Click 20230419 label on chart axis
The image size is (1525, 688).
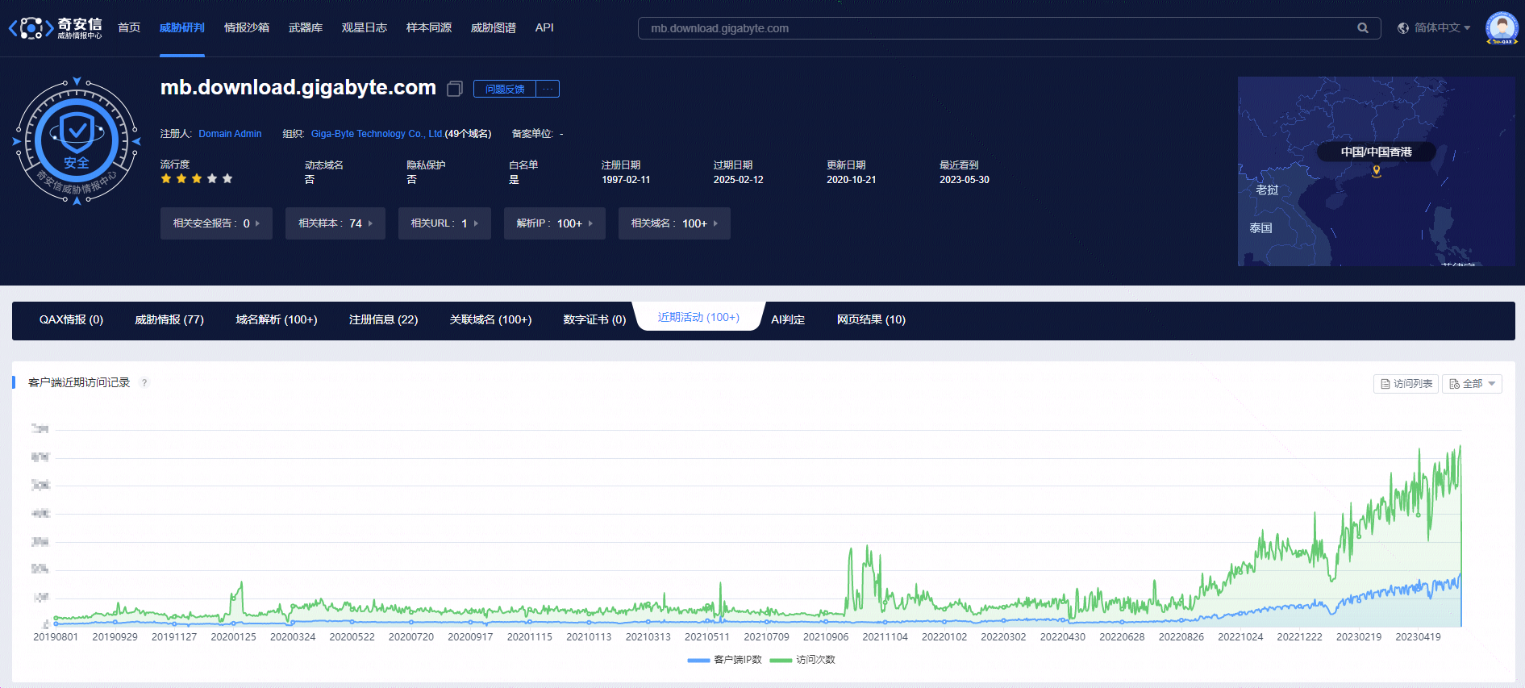pos(1418,637)
